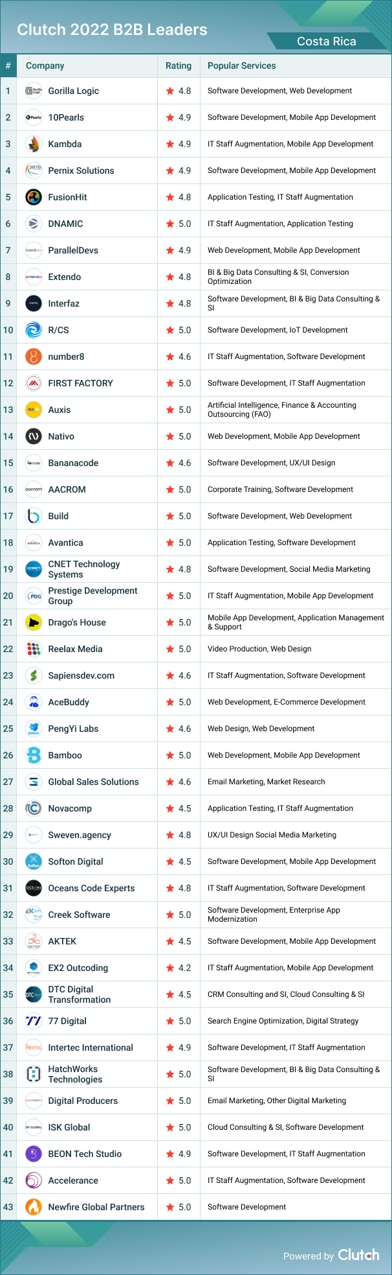Click the Sapiensdev.com green logo
The height and width of the screenshot is (1275, 392).
pos(34,675)
